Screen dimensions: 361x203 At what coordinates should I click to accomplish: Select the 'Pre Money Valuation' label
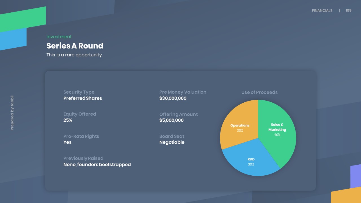(x=183, y=92)
